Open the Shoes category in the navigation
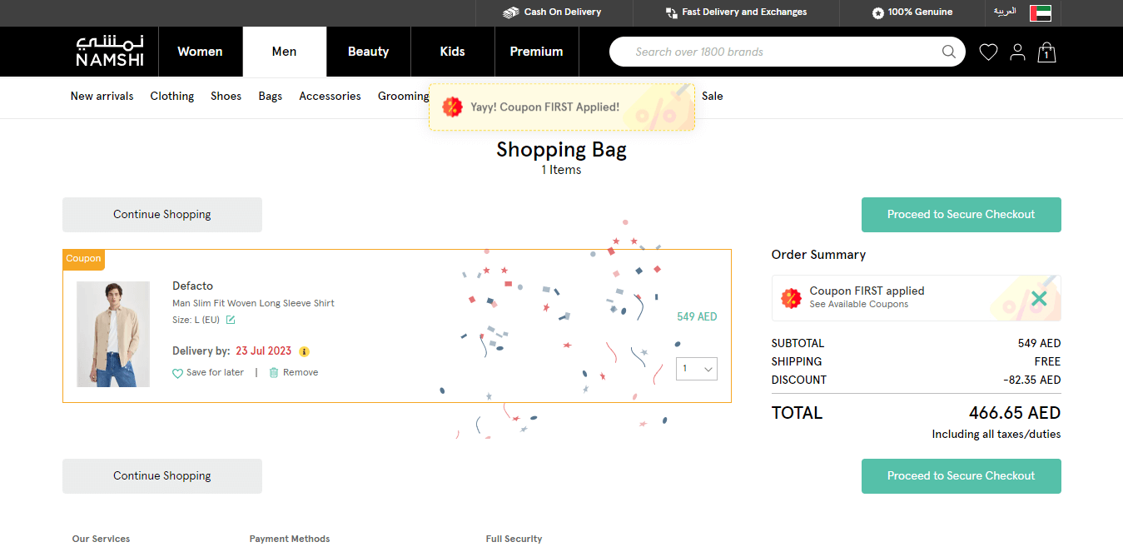This screenshot has height=547, width=1123. [x=226, y=96]
